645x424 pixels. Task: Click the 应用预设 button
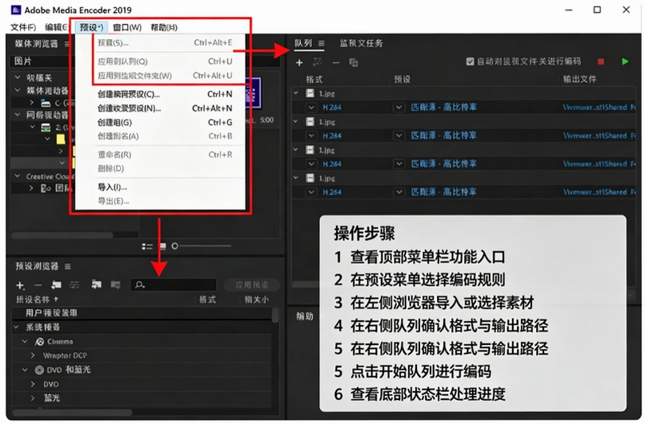tap(252, 285)
